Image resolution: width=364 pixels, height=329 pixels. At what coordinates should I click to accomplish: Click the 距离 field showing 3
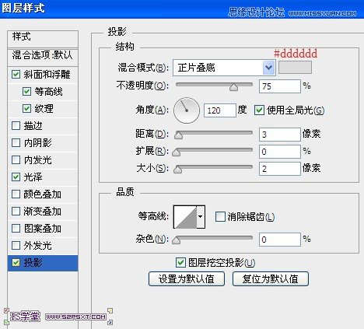pos(280,135)
